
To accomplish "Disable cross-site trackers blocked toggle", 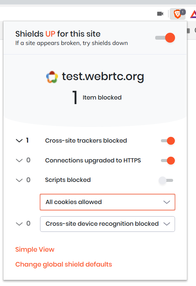I will (168, 141).
